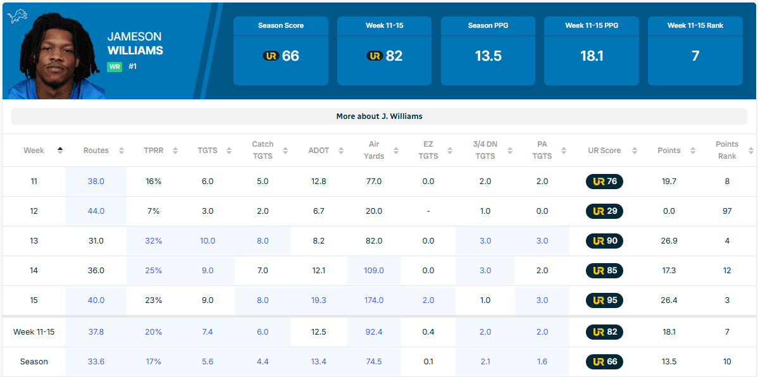Image resolution: width=758 pixels, height=377 pixels.
Task: Click the Season PPG 13.5 card
Action: point(488,51)
